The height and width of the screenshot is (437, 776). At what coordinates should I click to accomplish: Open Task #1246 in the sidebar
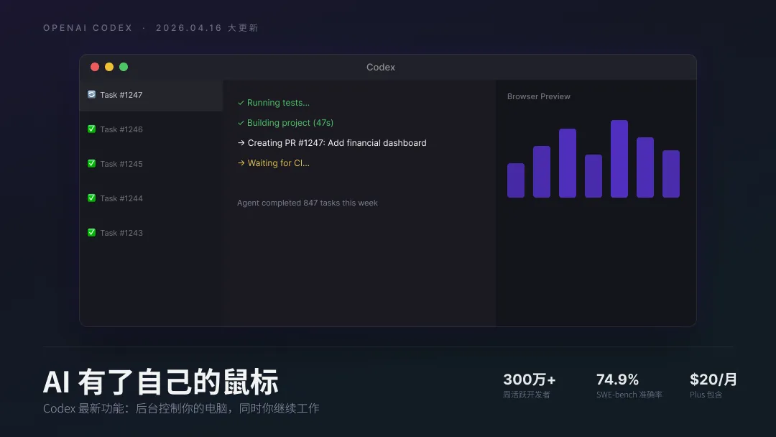coord(151,129)
